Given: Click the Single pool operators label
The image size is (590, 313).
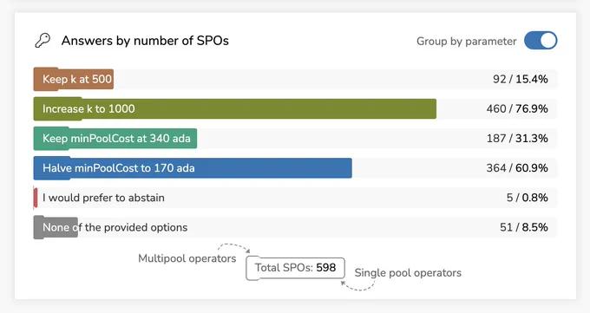Looking at the screenshot, I should coord(408,273).
